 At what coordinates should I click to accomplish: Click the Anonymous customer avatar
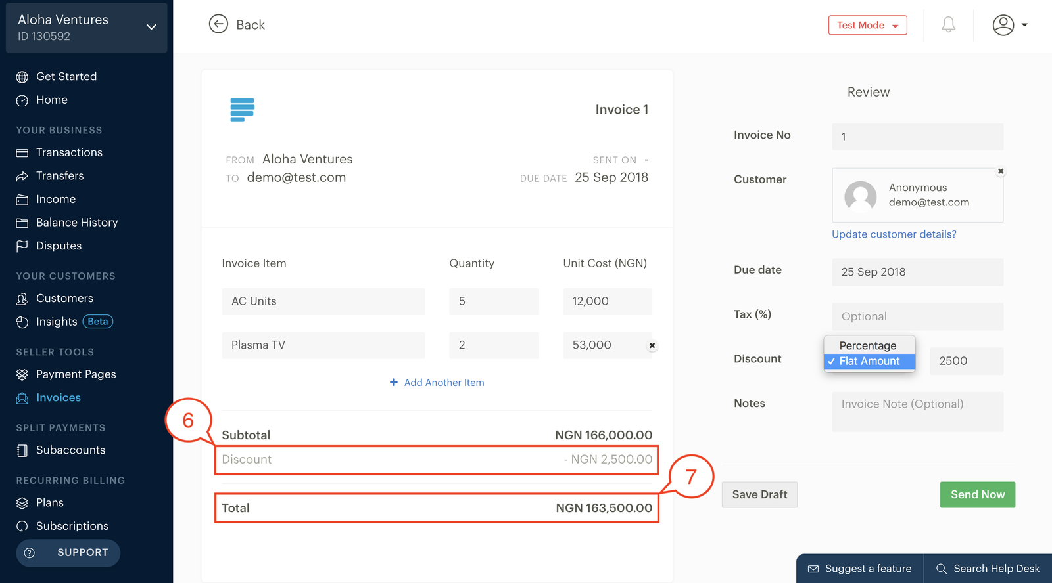(x=861, y=196)
